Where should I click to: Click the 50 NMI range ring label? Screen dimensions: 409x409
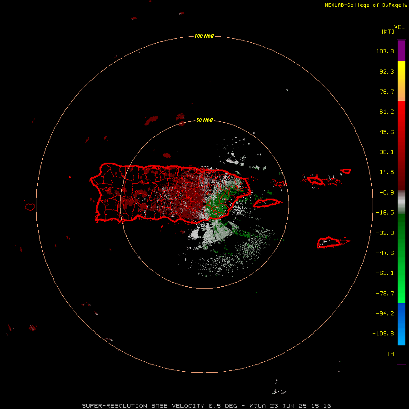tap(204, 120)
